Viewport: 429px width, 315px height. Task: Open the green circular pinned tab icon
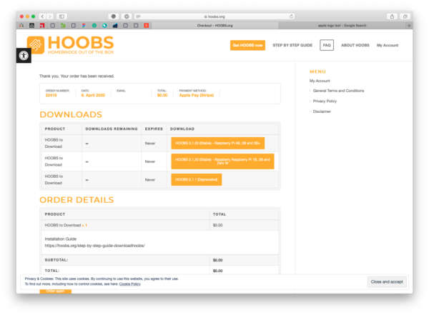(94, 26)
